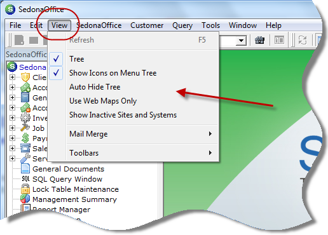Enable Show Inactive Sites and Systems

pyautogui.click(x=133, y=115)
